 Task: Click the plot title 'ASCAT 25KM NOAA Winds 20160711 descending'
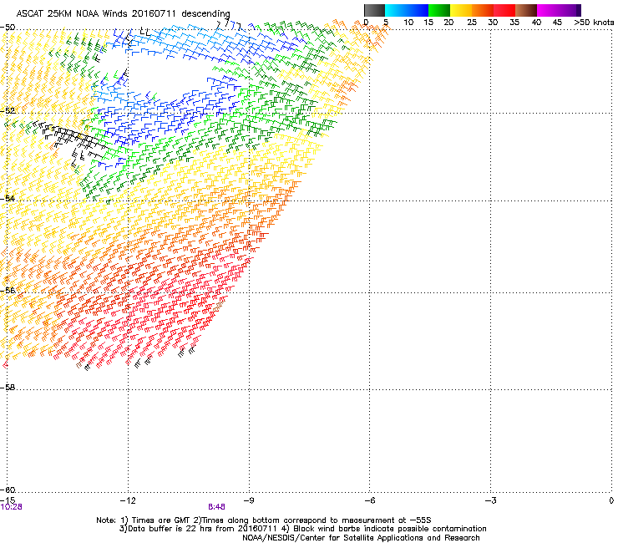pos(123,13)
